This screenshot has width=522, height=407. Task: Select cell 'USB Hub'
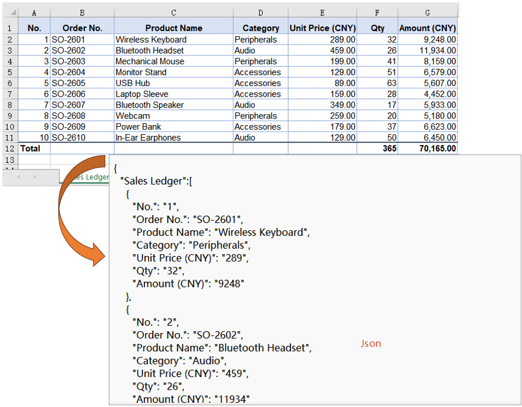click(173, 83)
